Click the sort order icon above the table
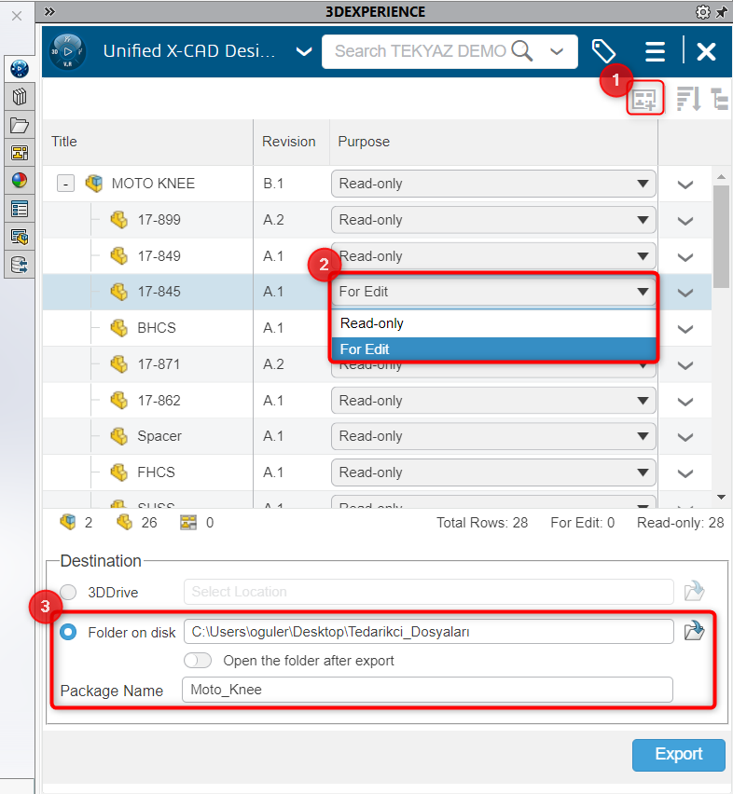733x794 pixels. (689, 98)
